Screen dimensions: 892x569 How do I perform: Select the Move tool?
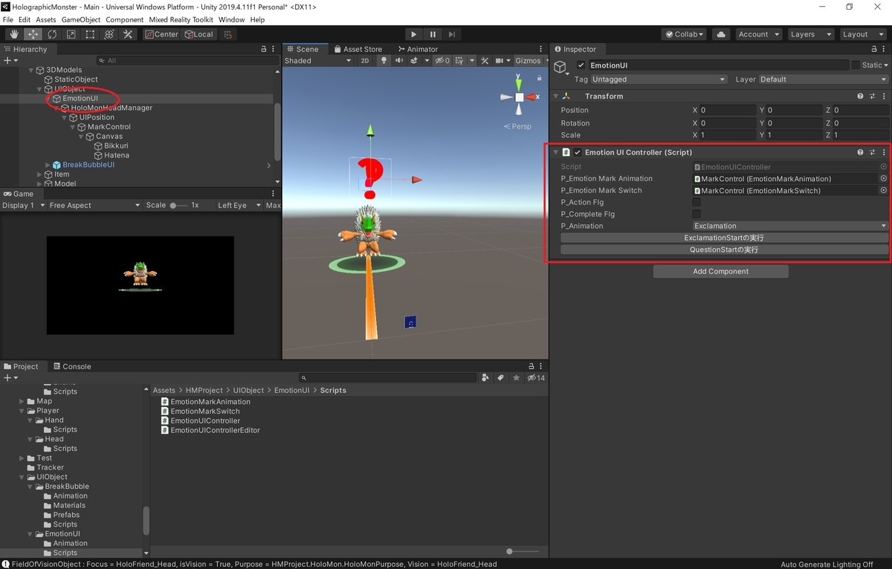33,34
